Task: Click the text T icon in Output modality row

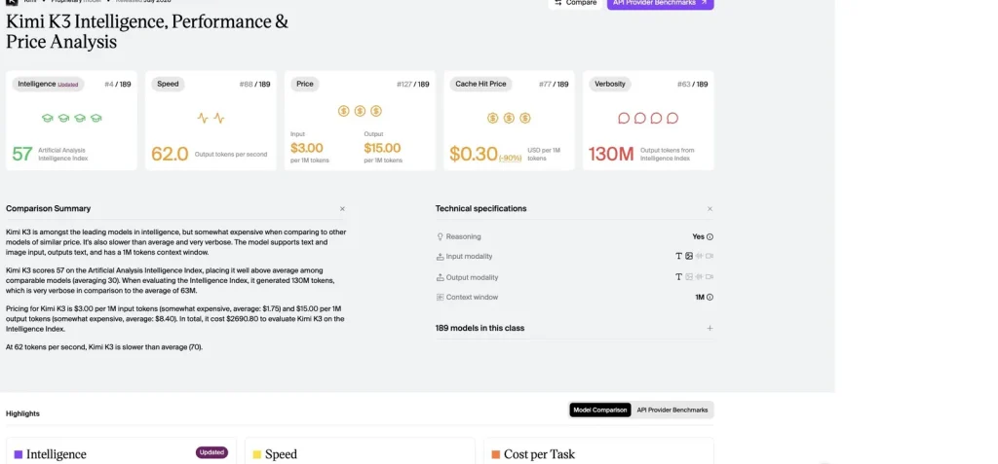Action: coord(678,277)
